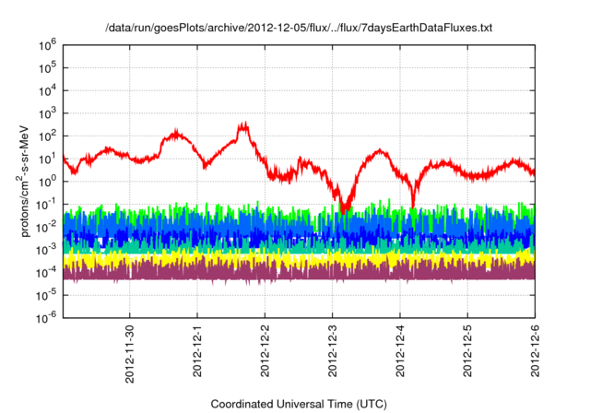The width and height of the screenshot is (590, 413).
Task: Select the y-axis label 10^-3
Action: pyautogui.click(x=47, y=250)
